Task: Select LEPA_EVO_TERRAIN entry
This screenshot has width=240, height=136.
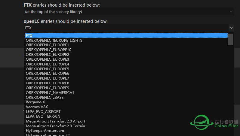Action: pos(43,116)
